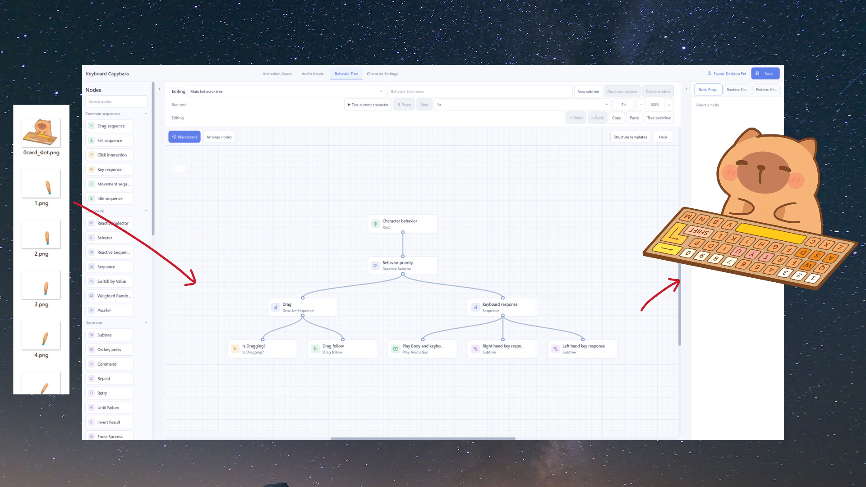This screenshot has width=866, height=487.
Task: Toggle the Blackboard panel button
Action: point(184,137)
